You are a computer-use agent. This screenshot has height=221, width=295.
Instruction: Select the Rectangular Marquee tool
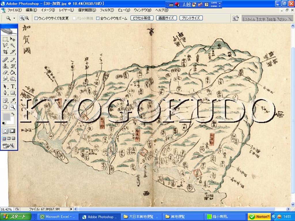(5, 39)
